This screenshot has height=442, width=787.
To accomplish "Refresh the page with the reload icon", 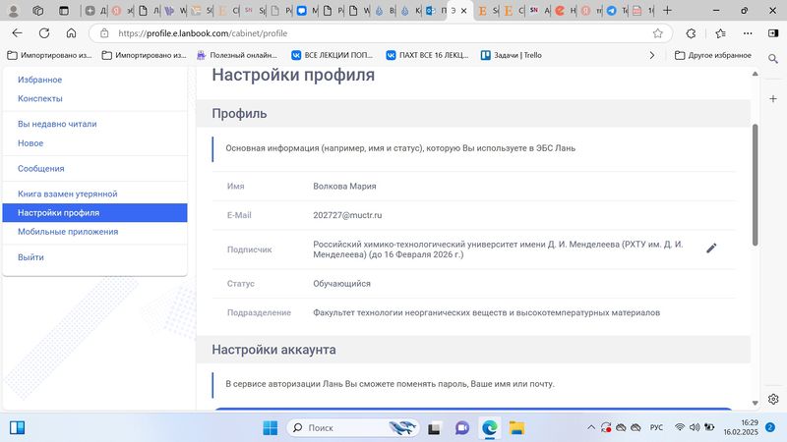I will click(x=44, y=32).
